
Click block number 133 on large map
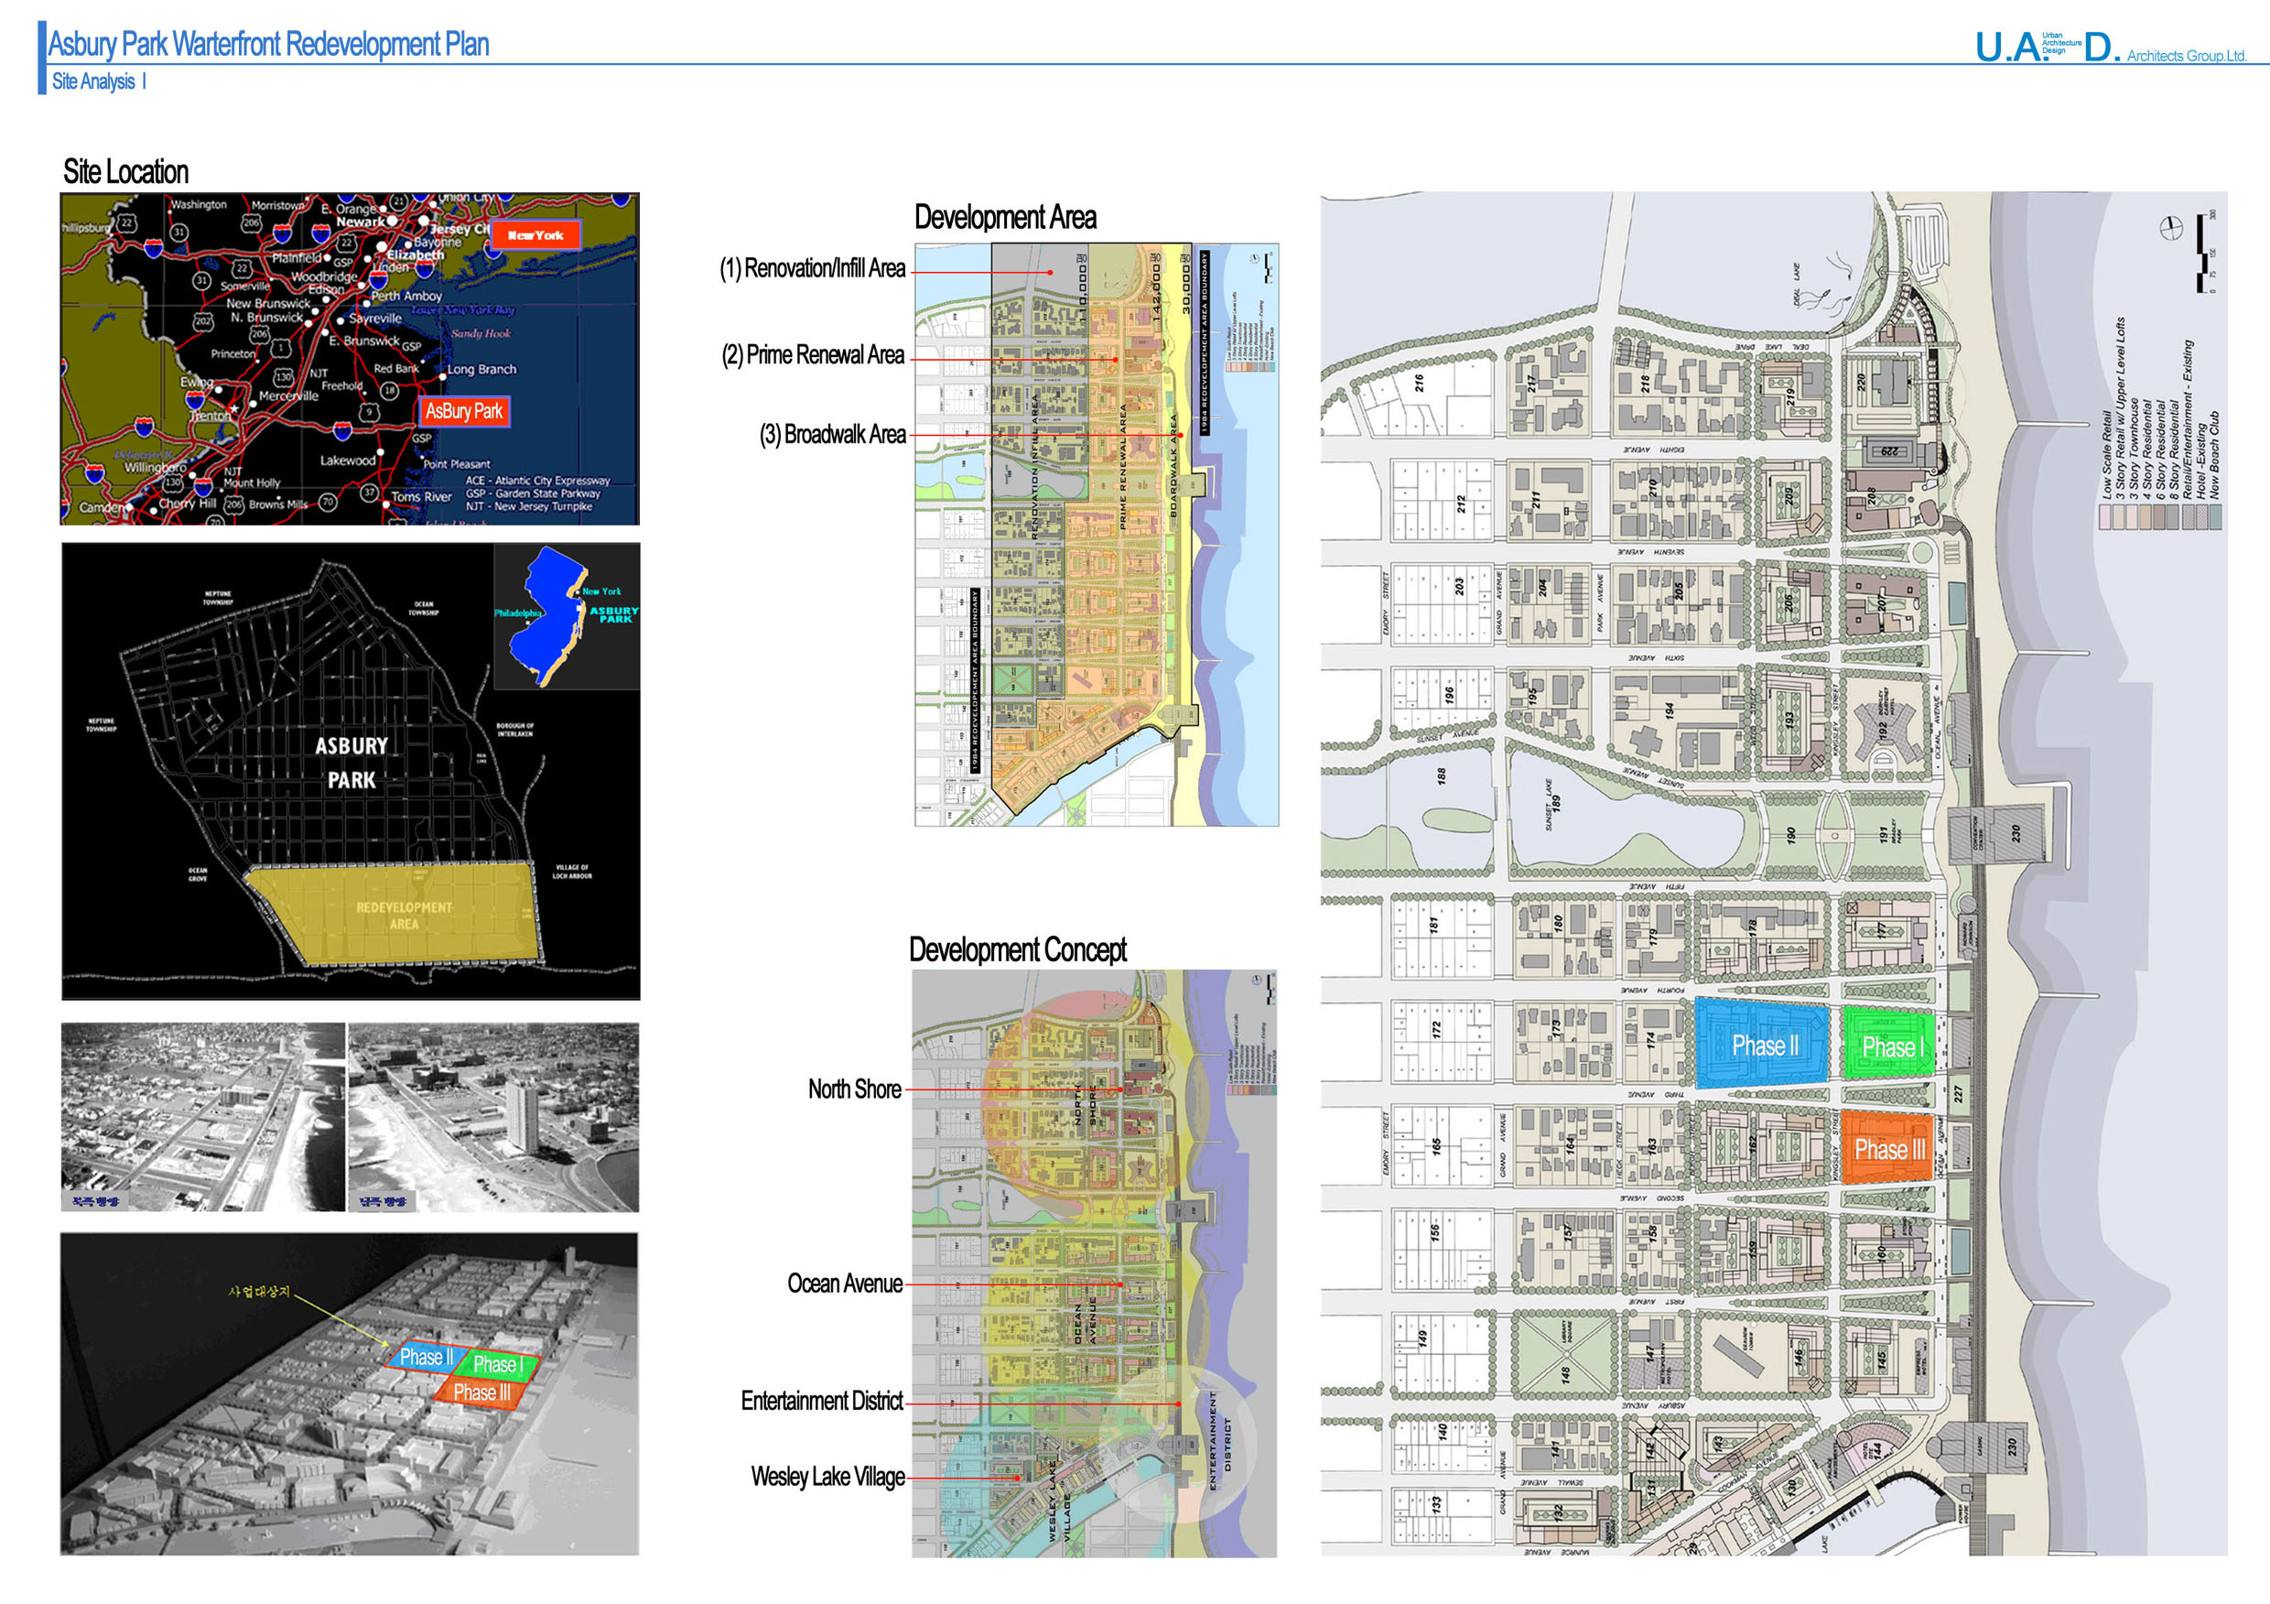point(1435,1504)
